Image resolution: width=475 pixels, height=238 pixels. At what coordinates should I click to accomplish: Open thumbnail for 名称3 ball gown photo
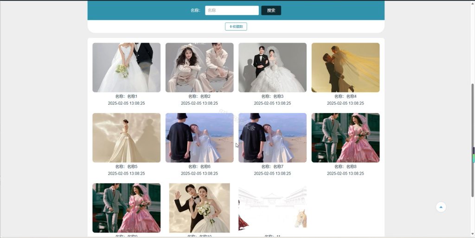click(x=272, y=68)
